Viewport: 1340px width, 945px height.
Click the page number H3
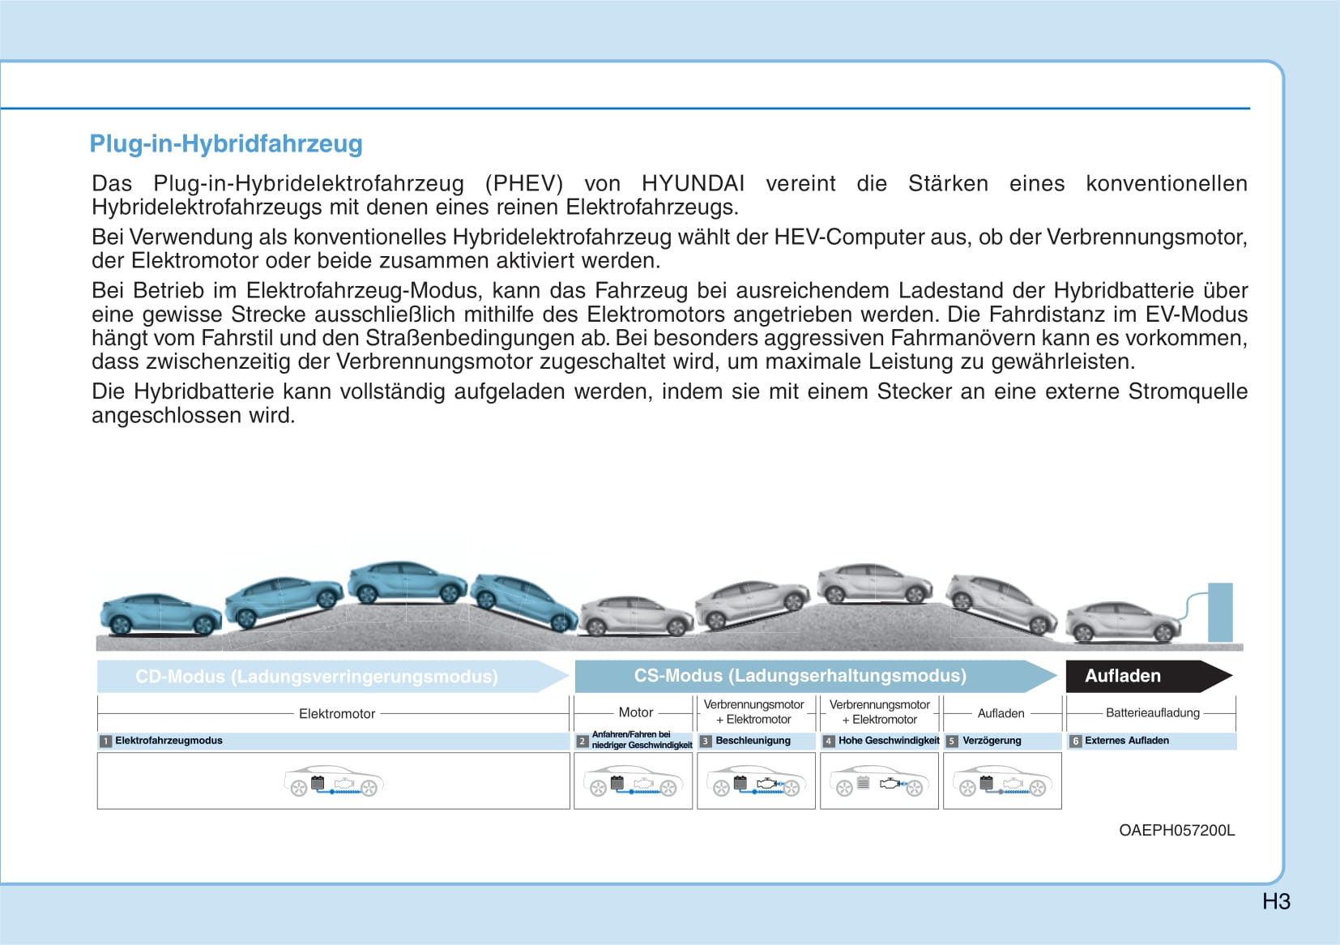click(x=1276, y=901)
